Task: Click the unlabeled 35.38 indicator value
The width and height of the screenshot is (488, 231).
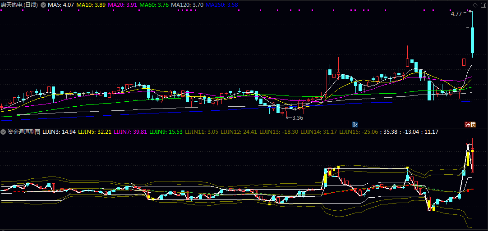Action: tap(391, 132)
